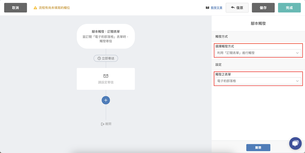Open the 教學文章 tutorial link
The width and height of the screenshot is (305, 153).
(x=217, y=8)
